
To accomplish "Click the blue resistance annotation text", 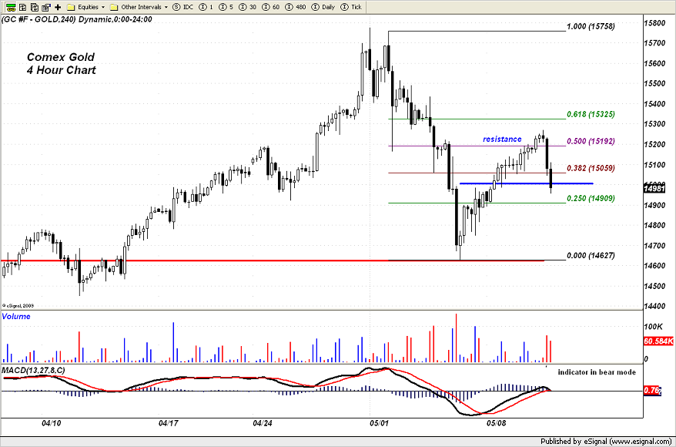I will pos(502,139).
